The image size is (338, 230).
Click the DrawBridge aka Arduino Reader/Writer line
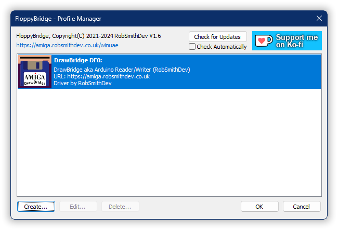click(x=122, y=70)
